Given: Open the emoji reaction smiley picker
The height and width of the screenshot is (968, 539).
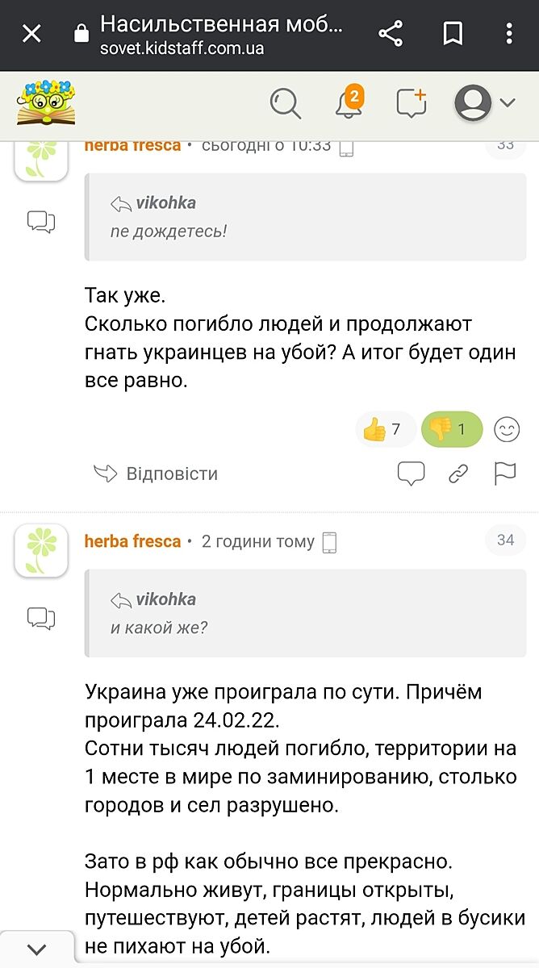Looking at the screenshot, I should [507, 430].
